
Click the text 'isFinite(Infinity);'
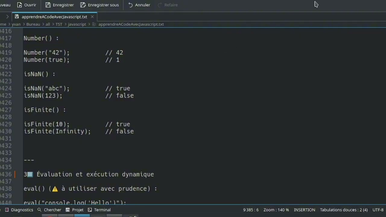click(57, 131)
